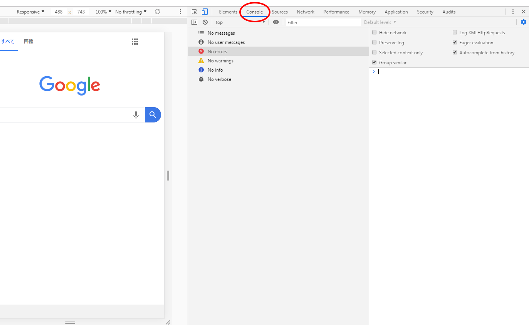Switch to the Network tab
This screenshot has height=325, width=529.
[306, 12]
